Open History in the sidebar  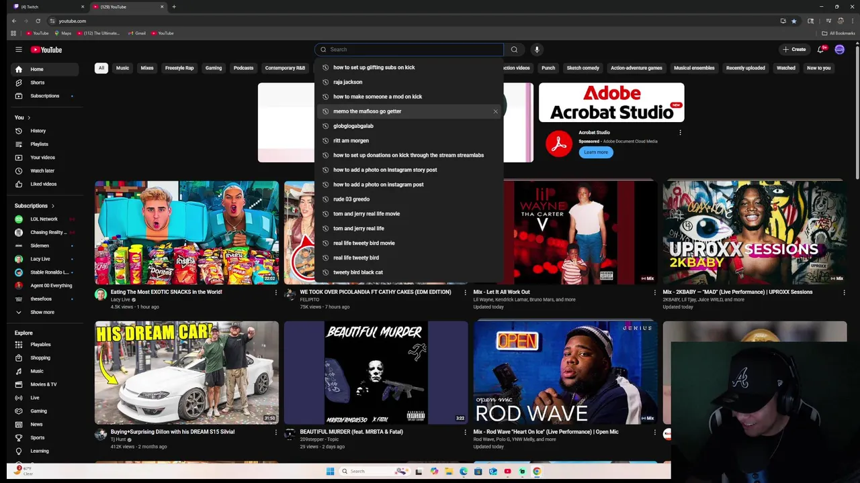point(38,131)
